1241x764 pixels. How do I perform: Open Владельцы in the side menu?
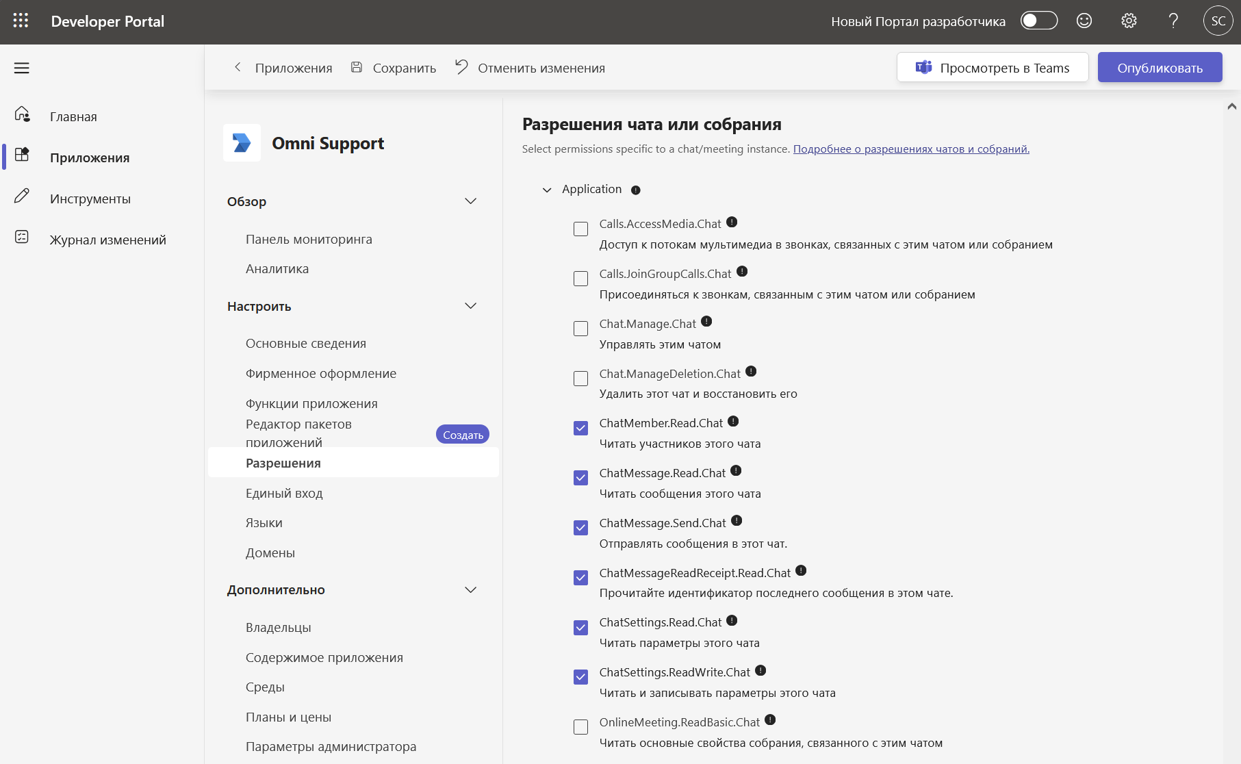[x=279, y=628]
